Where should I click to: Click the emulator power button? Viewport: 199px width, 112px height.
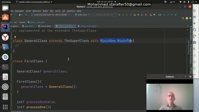tap(194, 10)
